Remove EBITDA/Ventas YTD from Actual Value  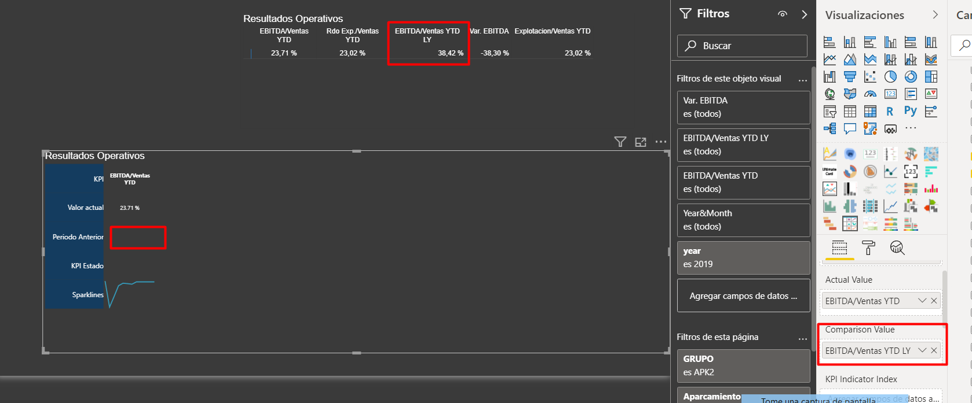pyautogui.click(x=934, y=301)
